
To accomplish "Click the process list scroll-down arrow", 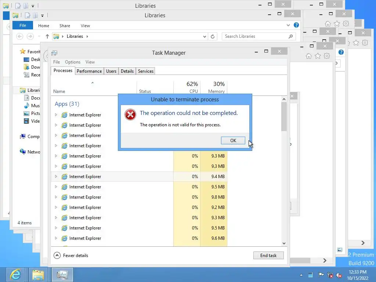I will coord(284,243).
